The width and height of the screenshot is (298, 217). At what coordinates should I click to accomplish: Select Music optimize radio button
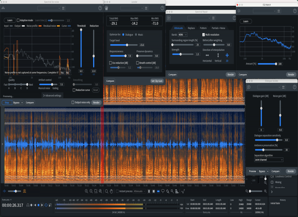pyautogui.click(x=136, y=35)
